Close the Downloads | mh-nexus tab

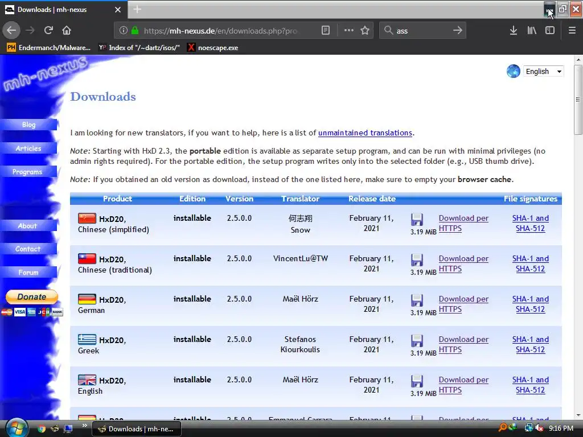118,10
